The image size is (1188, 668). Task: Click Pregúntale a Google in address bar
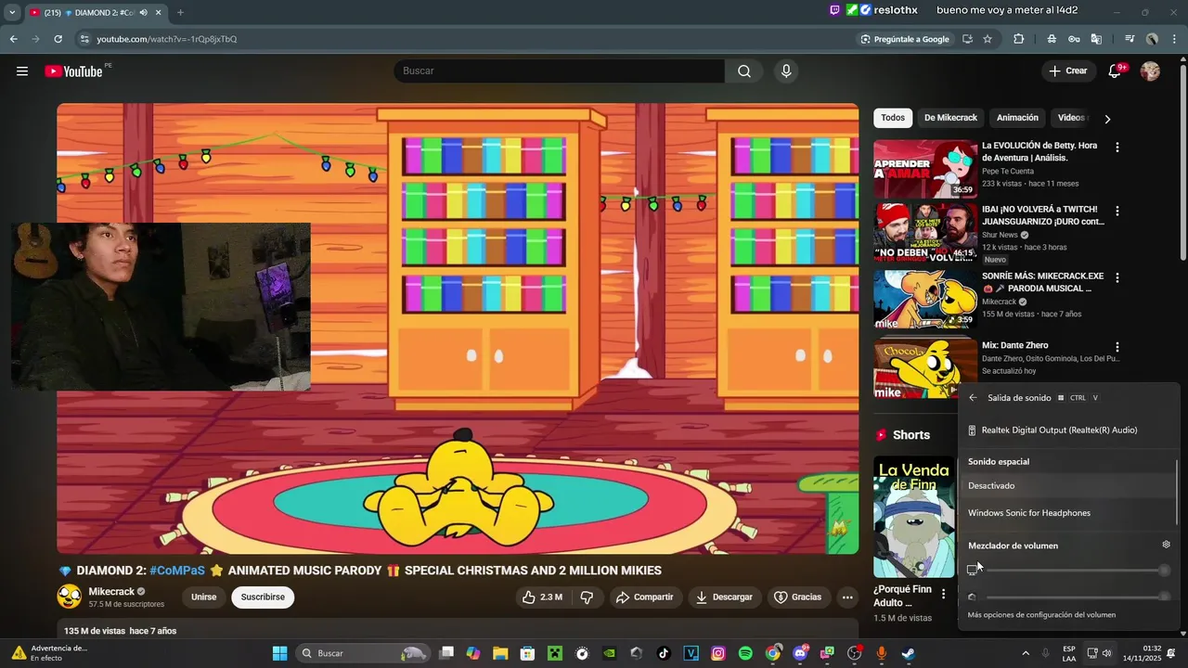905,39
